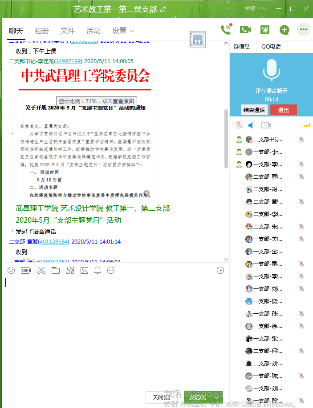
Task: Open the GIF video recording tool
Action: (26, 270)
